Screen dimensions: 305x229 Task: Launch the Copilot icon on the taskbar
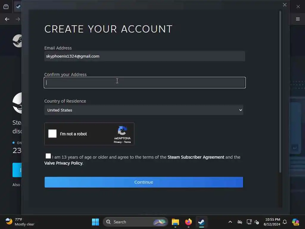[295, 222]
